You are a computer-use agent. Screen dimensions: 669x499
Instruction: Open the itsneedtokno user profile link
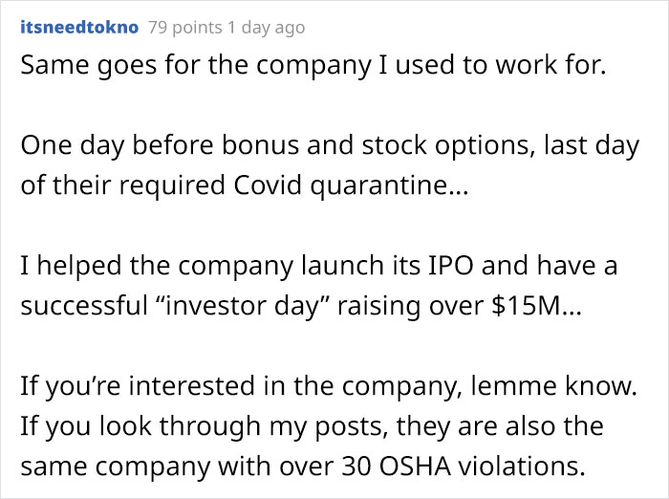pos(79,28)
